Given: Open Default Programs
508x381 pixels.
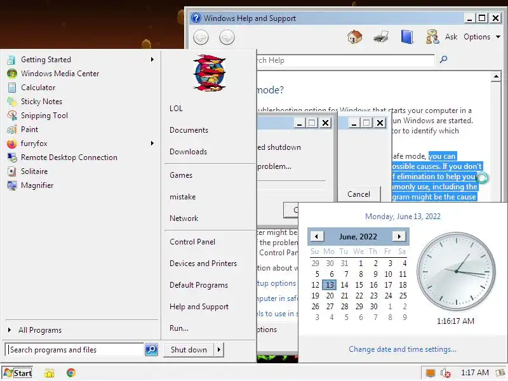Looking at the screenshot, I should (199, 285).
